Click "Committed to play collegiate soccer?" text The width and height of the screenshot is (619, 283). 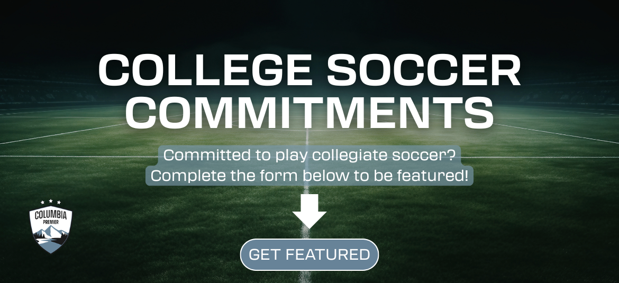click(x=309, y=156)
